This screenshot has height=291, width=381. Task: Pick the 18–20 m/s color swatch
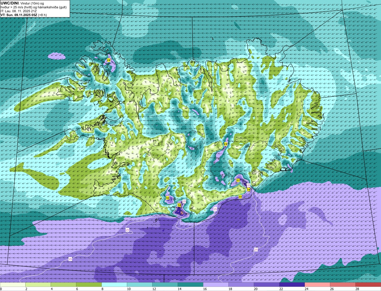point(241,285)
